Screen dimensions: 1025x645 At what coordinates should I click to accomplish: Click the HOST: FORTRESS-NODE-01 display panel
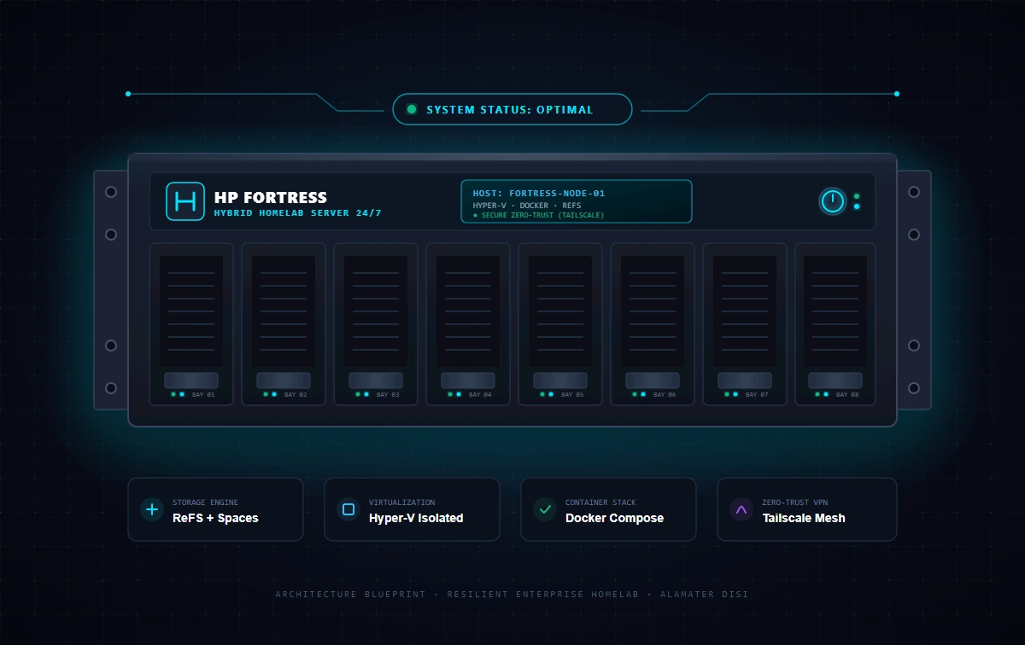coord(577,201)
